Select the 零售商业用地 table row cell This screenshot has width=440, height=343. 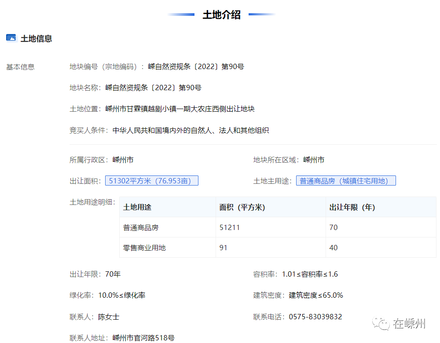(144, 248)
